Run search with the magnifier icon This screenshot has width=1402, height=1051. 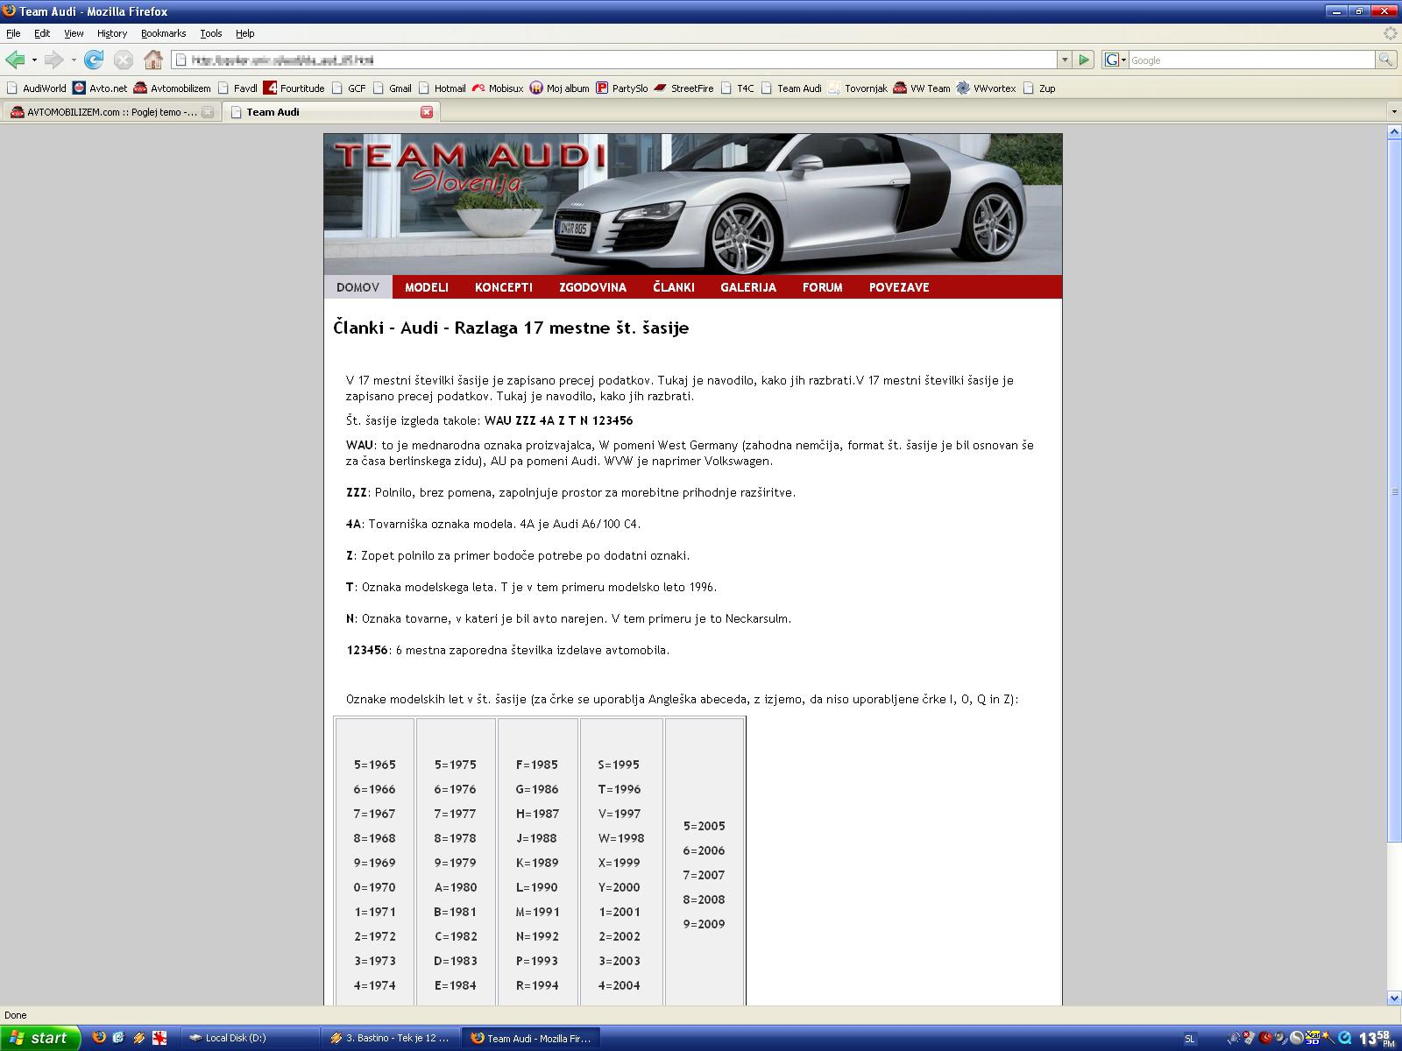click(x=1385, y=60)
